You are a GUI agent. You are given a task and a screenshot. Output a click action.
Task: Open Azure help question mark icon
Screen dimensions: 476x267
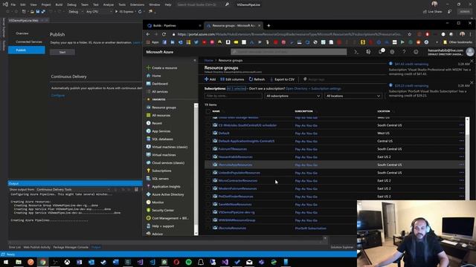(x=404, y=52)
